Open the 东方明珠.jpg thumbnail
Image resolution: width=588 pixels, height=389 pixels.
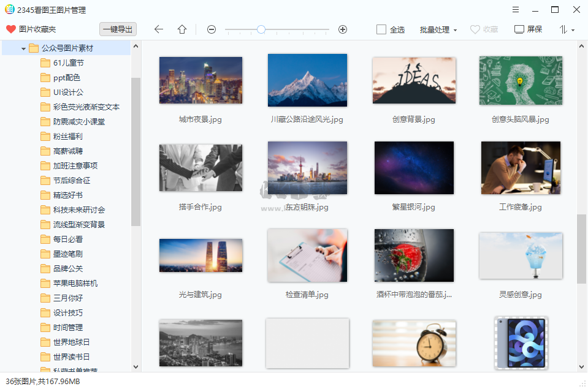307,167
